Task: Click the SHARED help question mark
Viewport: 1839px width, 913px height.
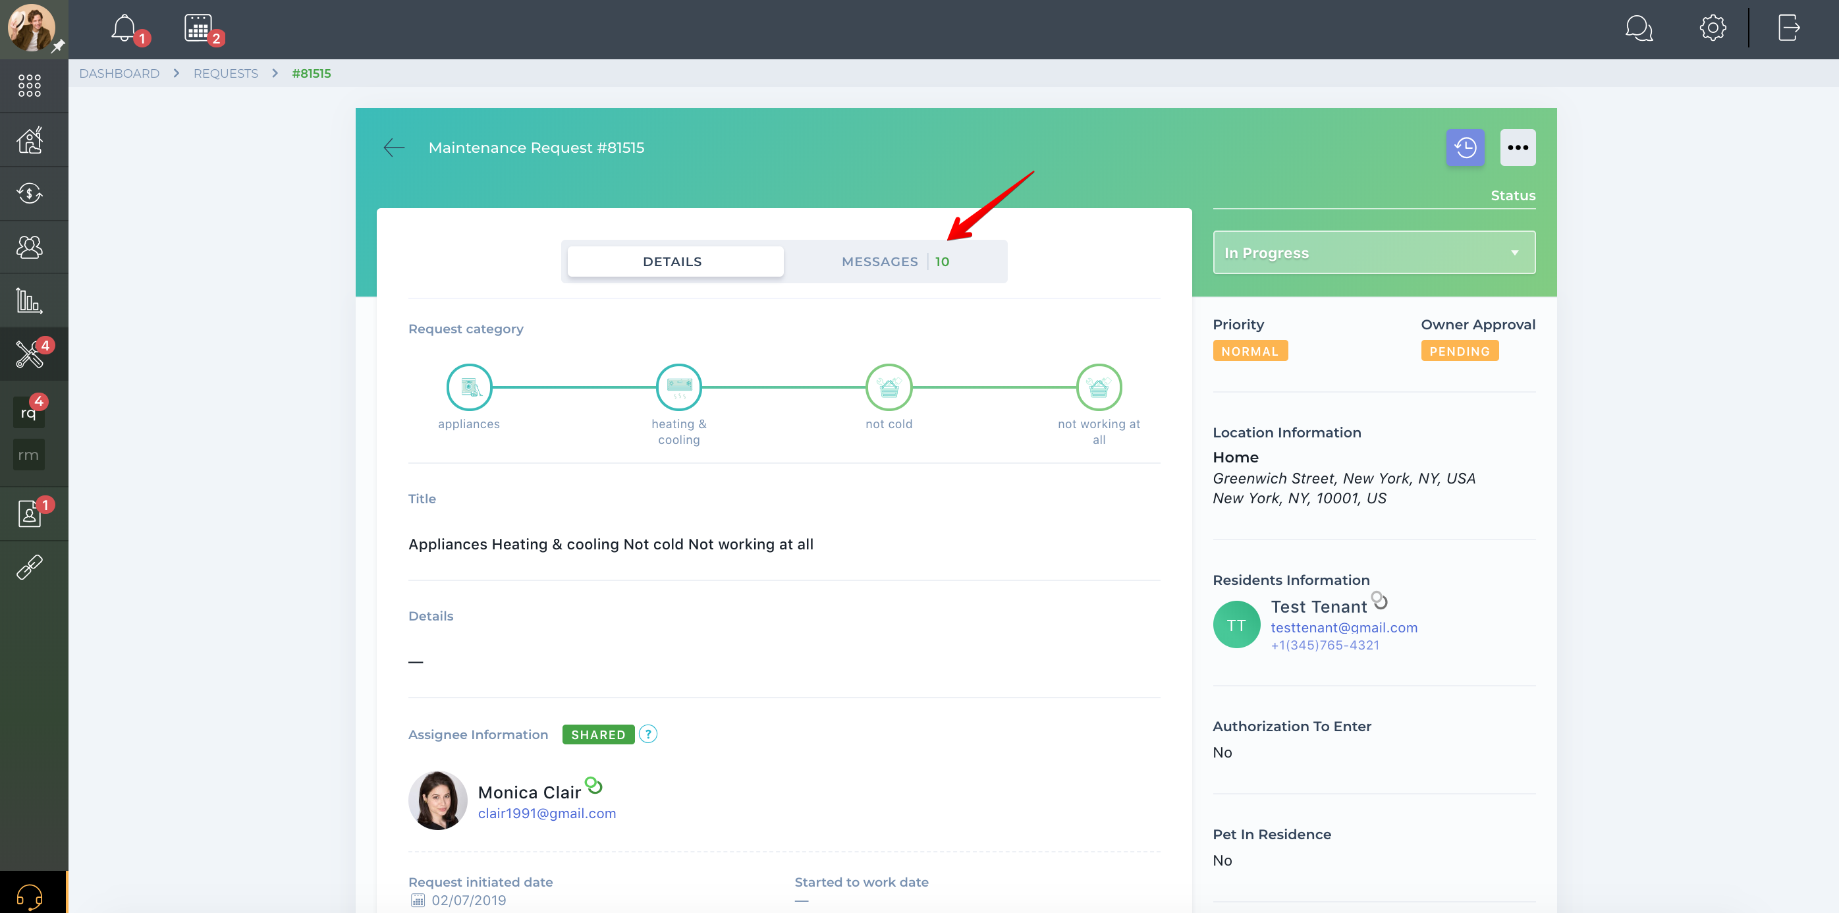Action: coord(648,734)
